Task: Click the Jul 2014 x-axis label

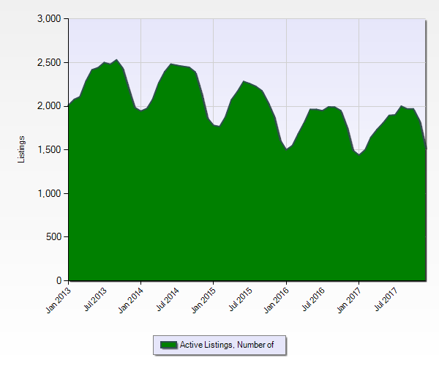Action: 168,299
